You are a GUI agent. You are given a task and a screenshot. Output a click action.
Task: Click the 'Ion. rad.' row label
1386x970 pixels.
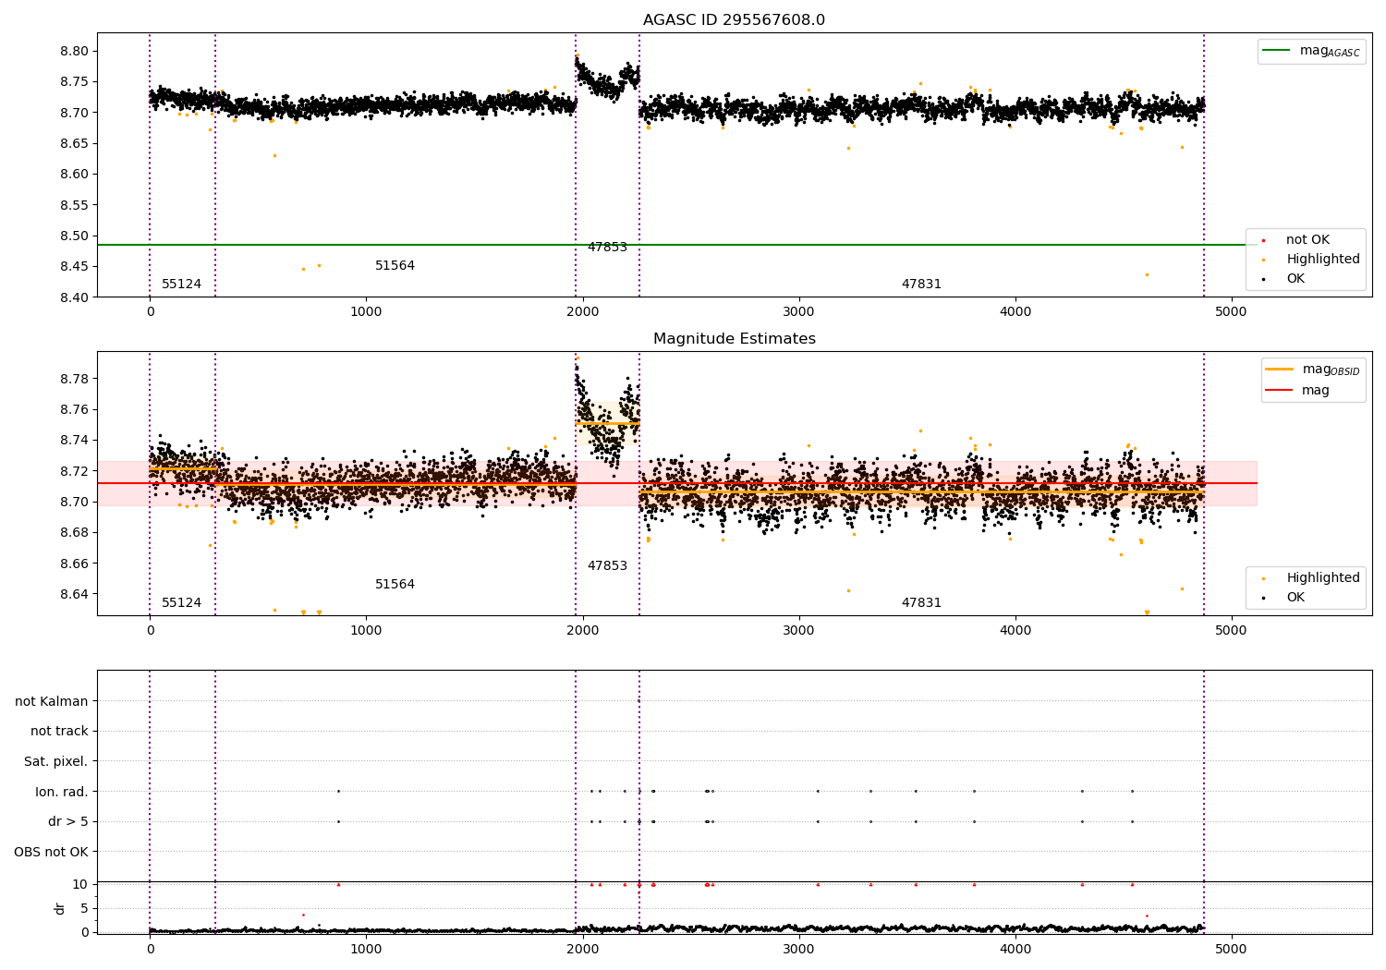[x=62, y=792]
